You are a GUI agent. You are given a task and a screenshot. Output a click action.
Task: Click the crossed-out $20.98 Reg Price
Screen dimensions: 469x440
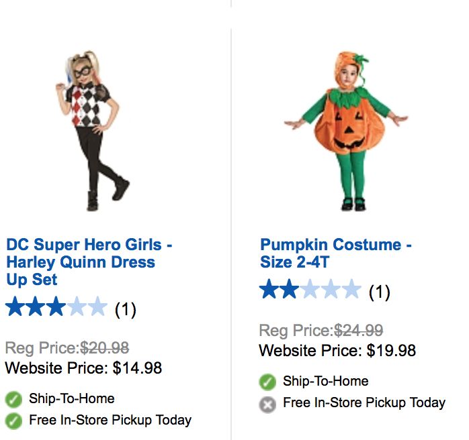click(x=105, y=348)
